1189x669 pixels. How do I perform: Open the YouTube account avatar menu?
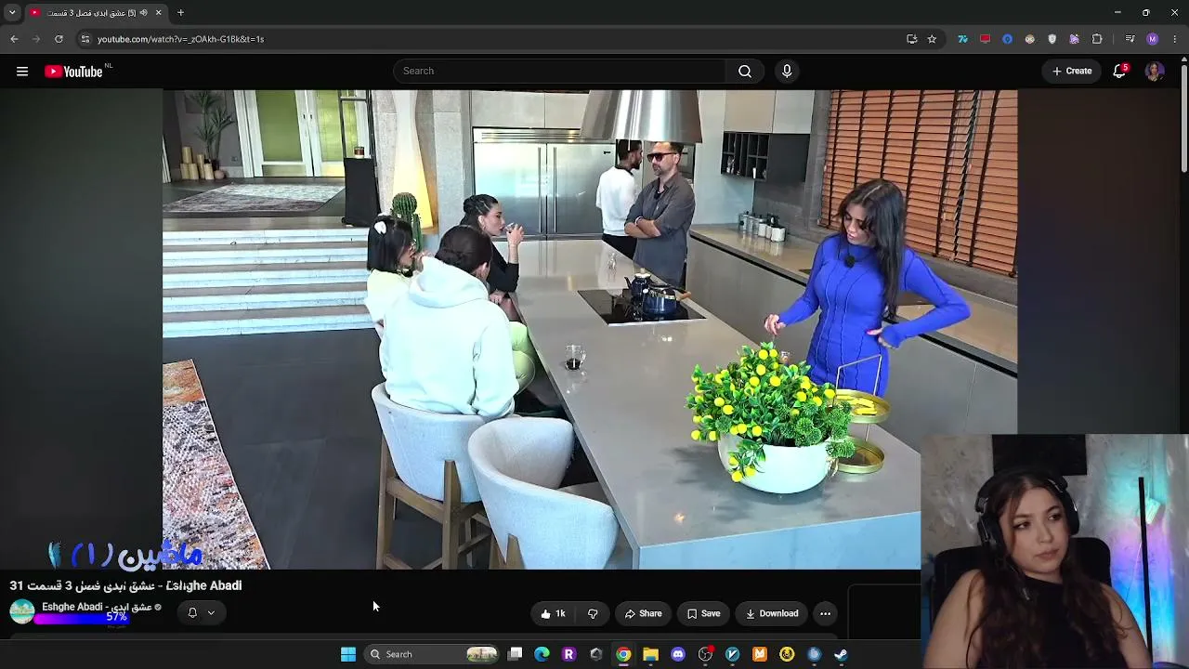tap(1155, 72)
